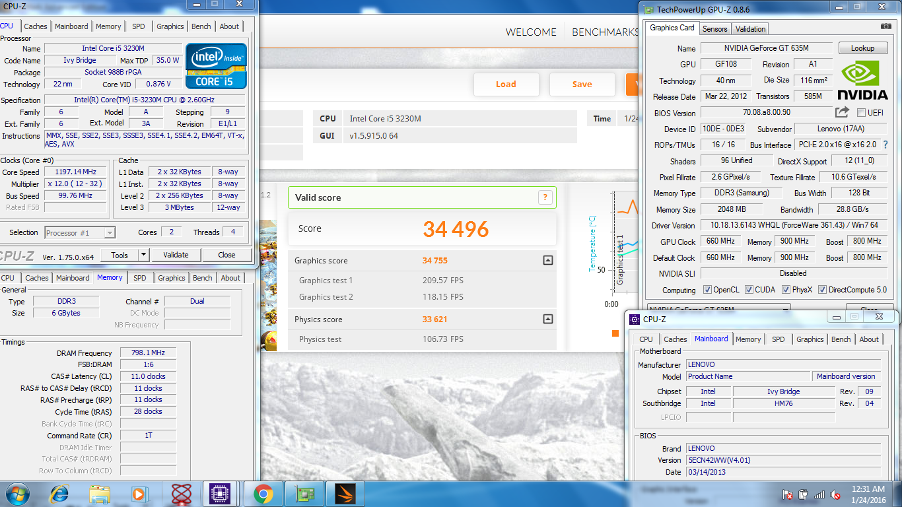902x507 pixels.
Task: Open Windows Explorer folder icon on taskbar
Action: pos(100,494)
